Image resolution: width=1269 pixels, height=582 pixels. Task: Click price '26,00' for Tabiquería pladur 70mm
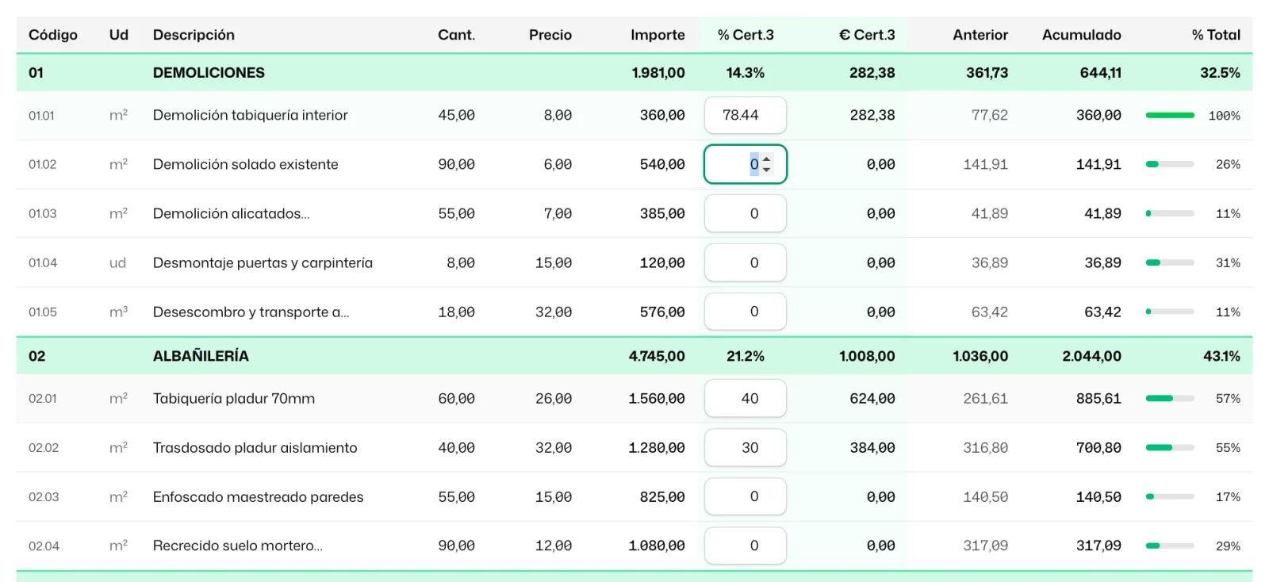pyautogui.click(x=554, y=398)
